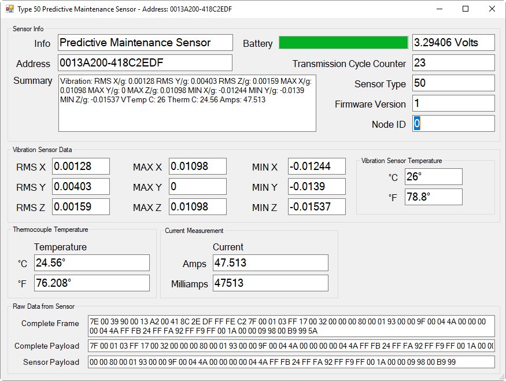Click the 'Transmission Cycle Counter' label
The width and height of the screenshot is (506, 381).
click(349, 64)
